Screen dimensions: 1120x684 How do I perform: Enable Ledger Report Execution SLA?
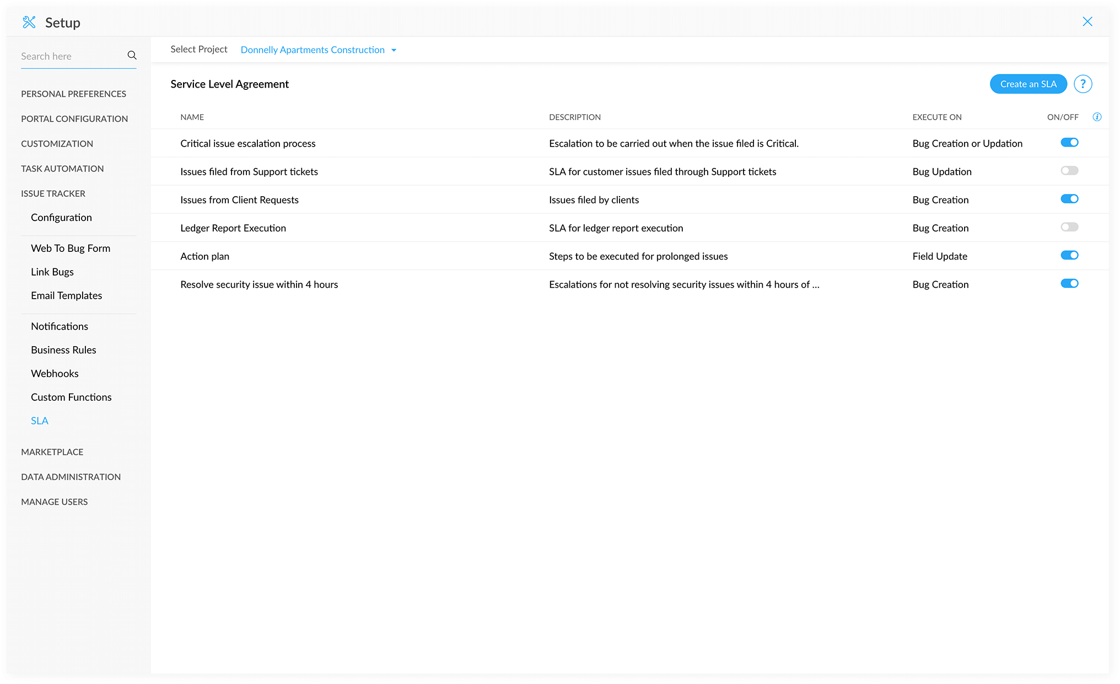pos(1069,227)
